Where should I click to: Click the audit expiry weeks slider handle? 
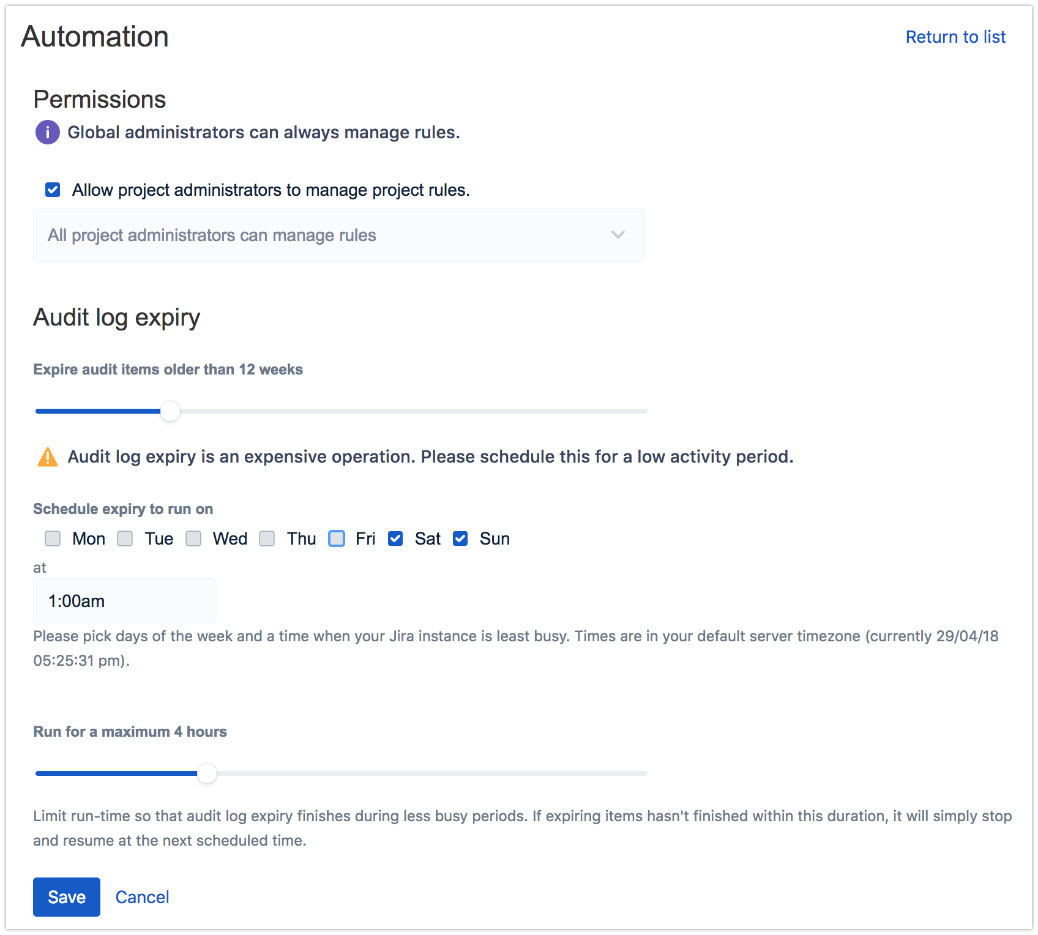pos(170,411)
